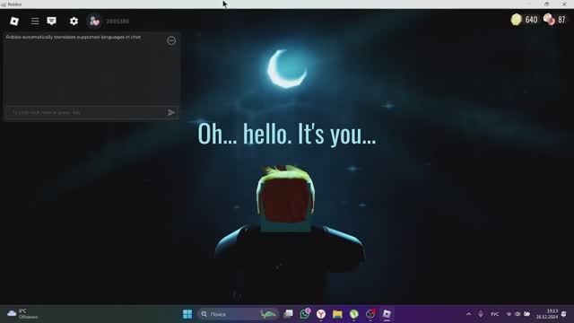Click the 87 gem balance
The height and width of the screenshot is (323, 574).
[x=561, y=20]
